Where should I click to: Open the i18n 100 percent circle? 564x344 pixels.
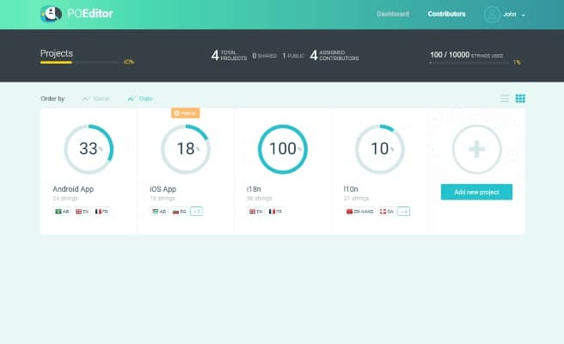pyautogui.click(x=283, y=149)
